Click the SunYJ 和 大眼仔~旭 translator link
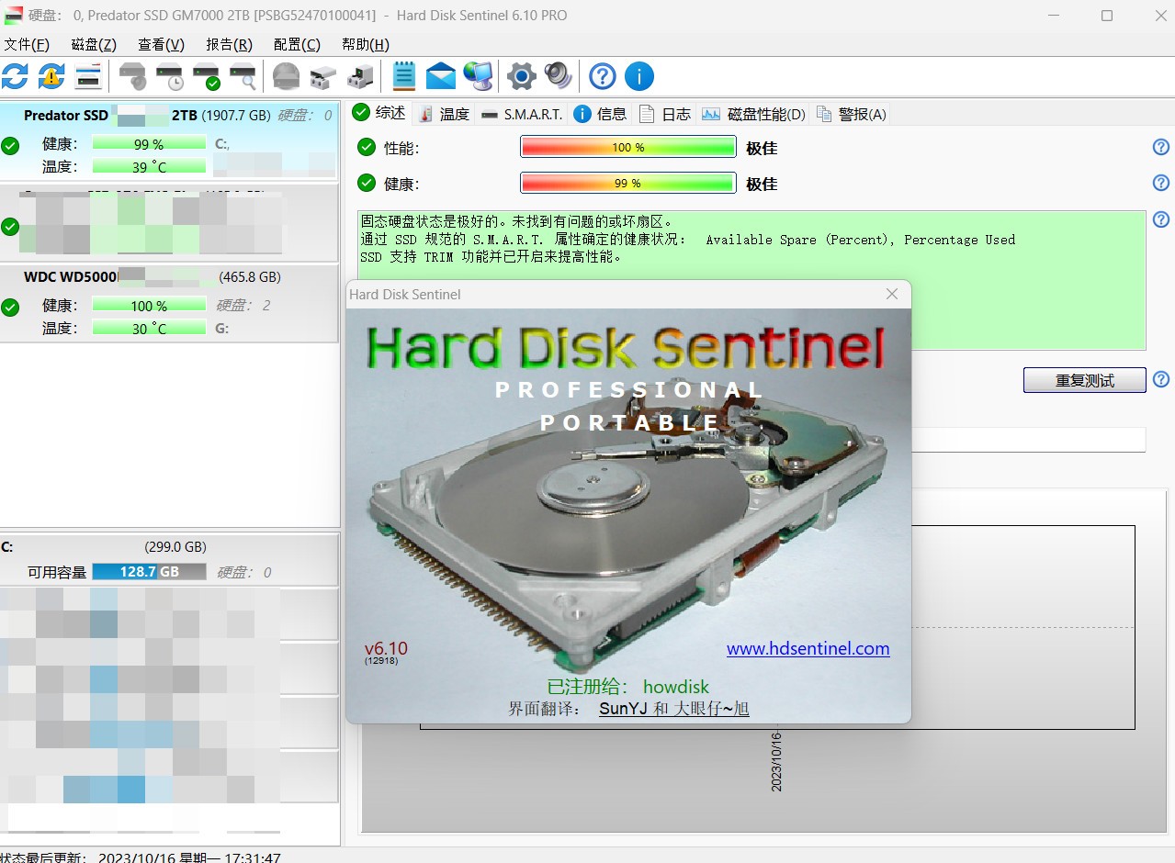The image size is (1175, 863). [674, 709]
